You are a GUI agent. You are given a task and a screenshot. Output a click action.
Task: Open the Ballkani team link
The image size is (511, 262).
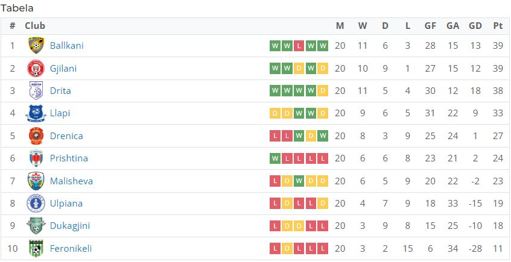(67, 46)
